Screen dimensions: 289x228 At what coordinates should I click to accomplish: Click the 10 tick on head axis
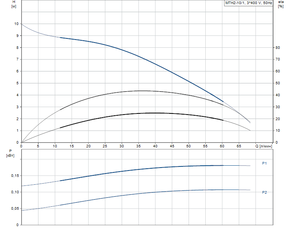coord(16,24)
